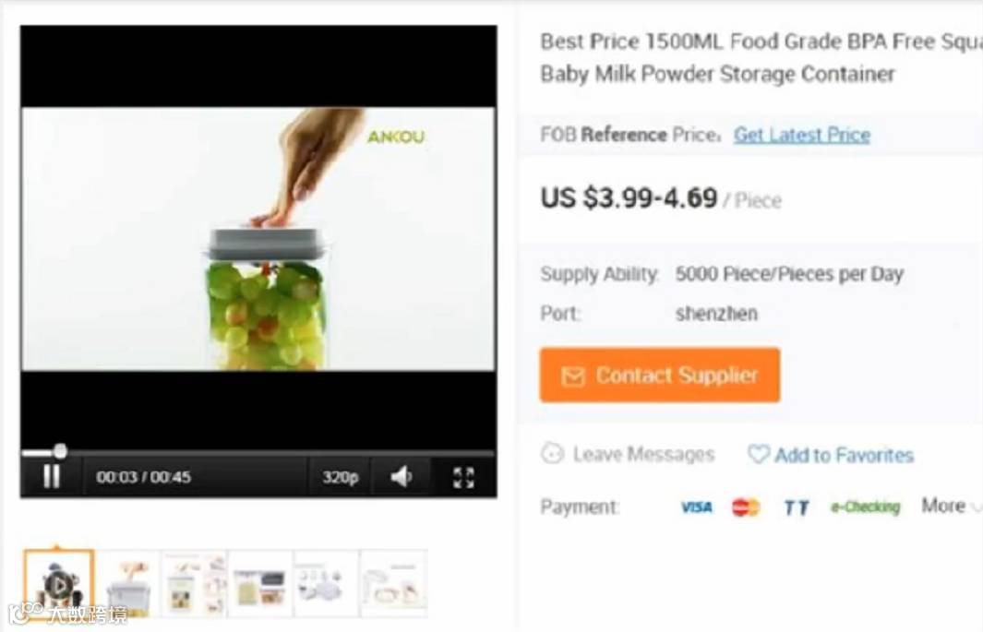
Task: Pause the product video
Action: coord(52,477)
